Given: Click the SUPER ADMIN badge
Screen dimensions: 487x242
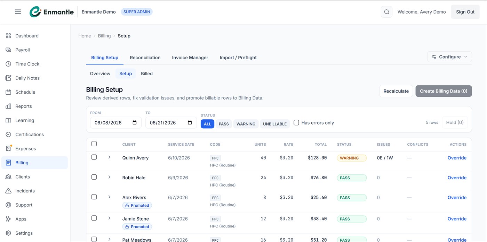Looking at the screenshot, I should click(137, 12).
